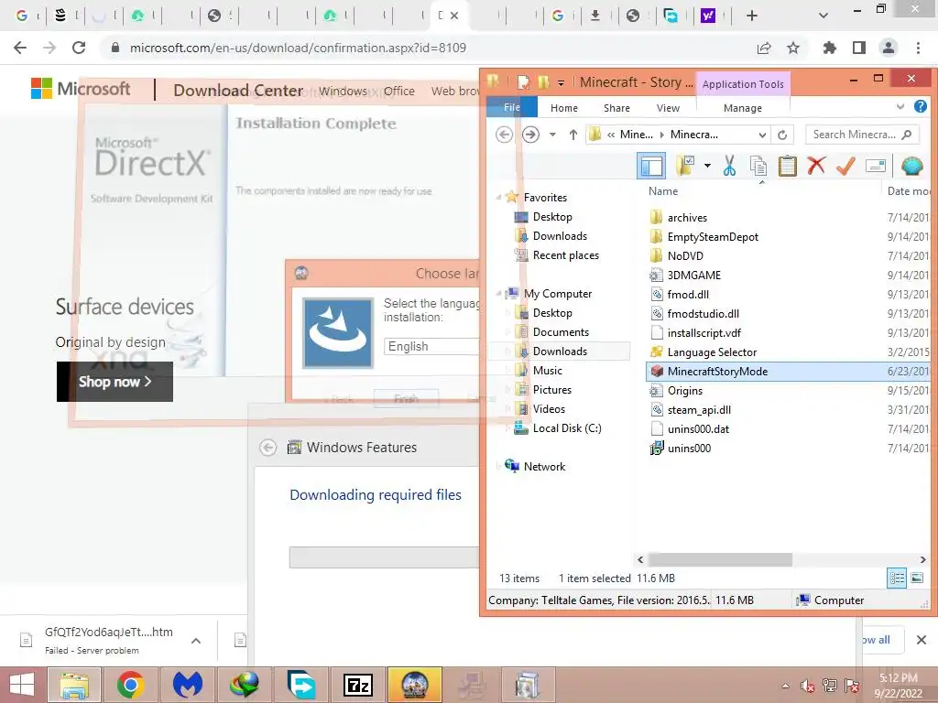Viewport: 938px width, 703px height.
Task: Click the Windows Start button
Action: tap(22, 685)
